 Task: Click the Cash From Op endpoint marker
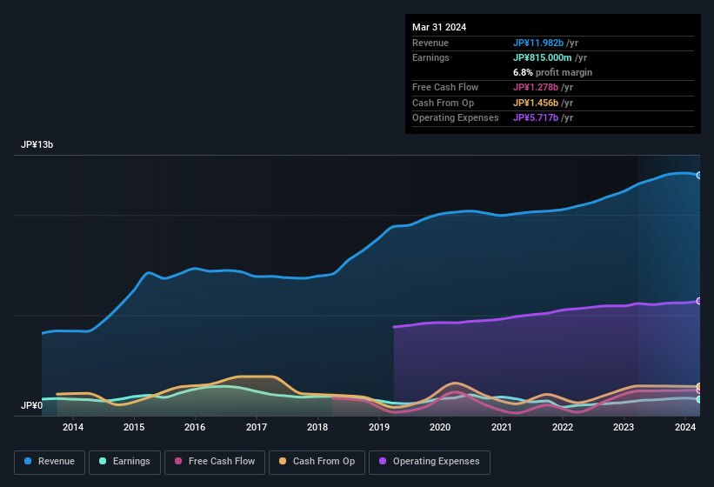699,386
